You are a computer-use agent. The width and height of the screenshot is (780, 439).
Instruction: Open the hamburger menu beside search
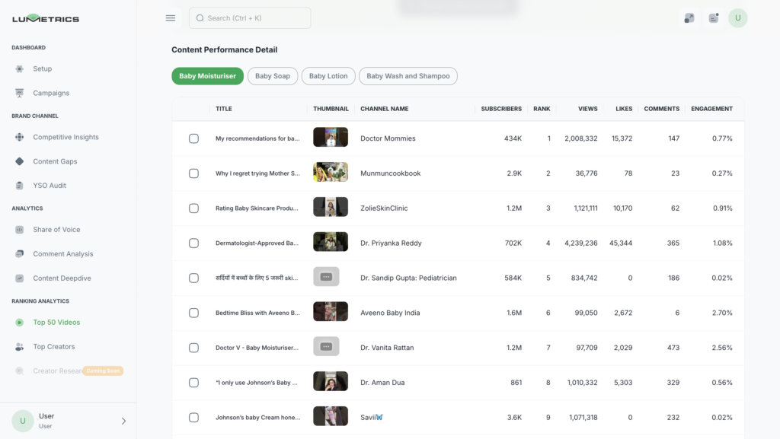coord(170,17)
